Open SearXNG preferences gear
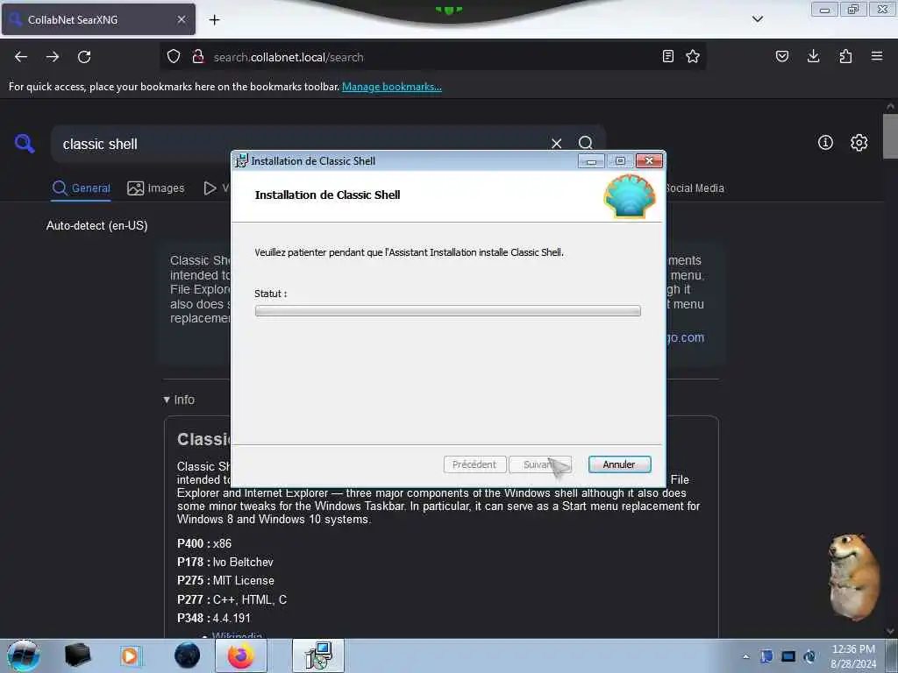The width and height of the screenshot is (898, 673). point(859,143)
